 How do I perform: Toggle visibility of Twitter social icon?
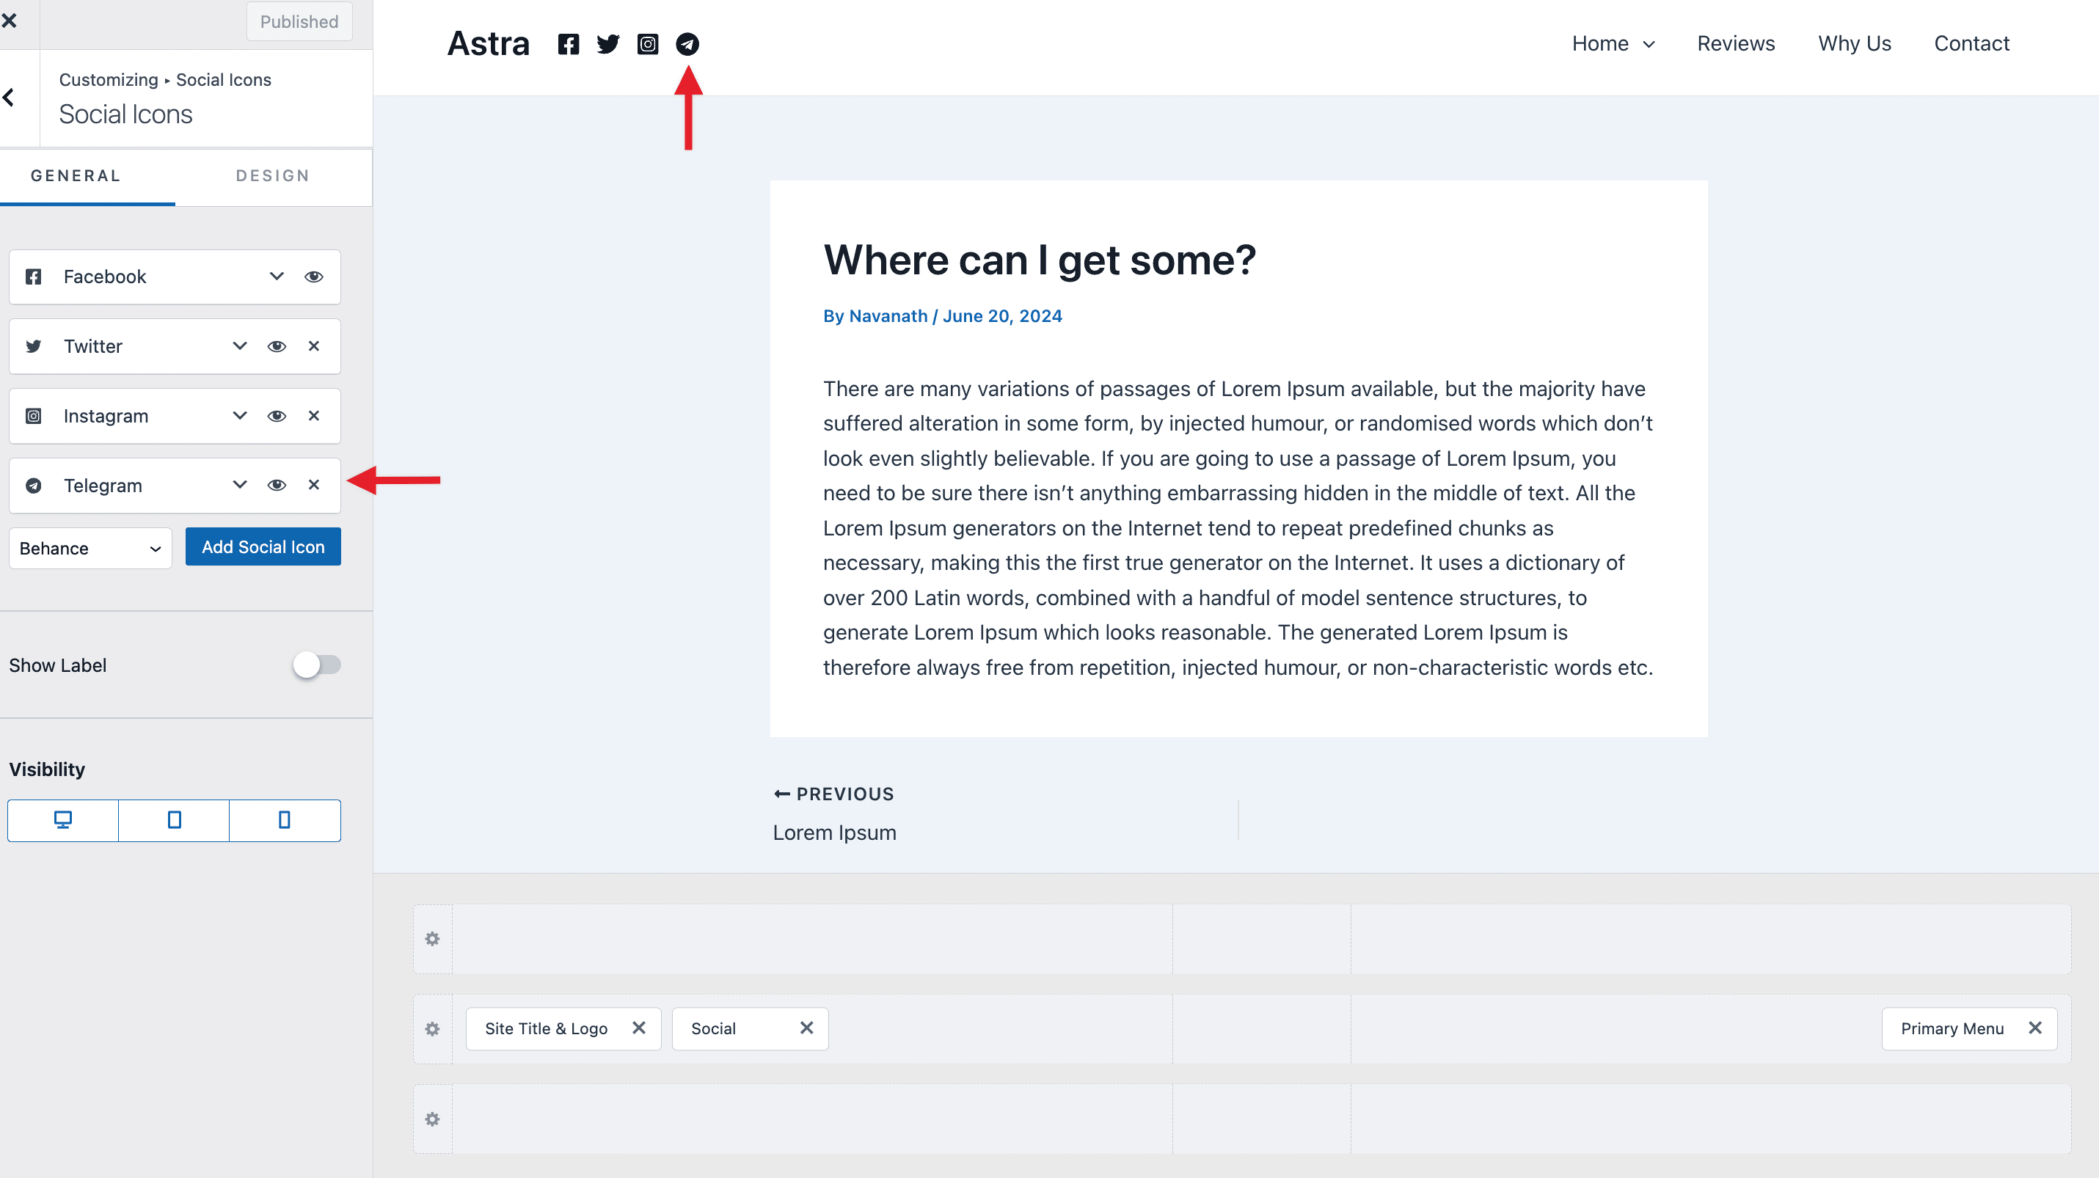click(x=277, y=346)
